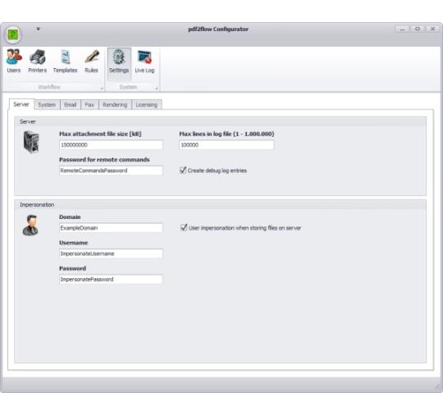Toggle Create debug log entries checkbox
443x393 pixels.
(x=183, y=170)
